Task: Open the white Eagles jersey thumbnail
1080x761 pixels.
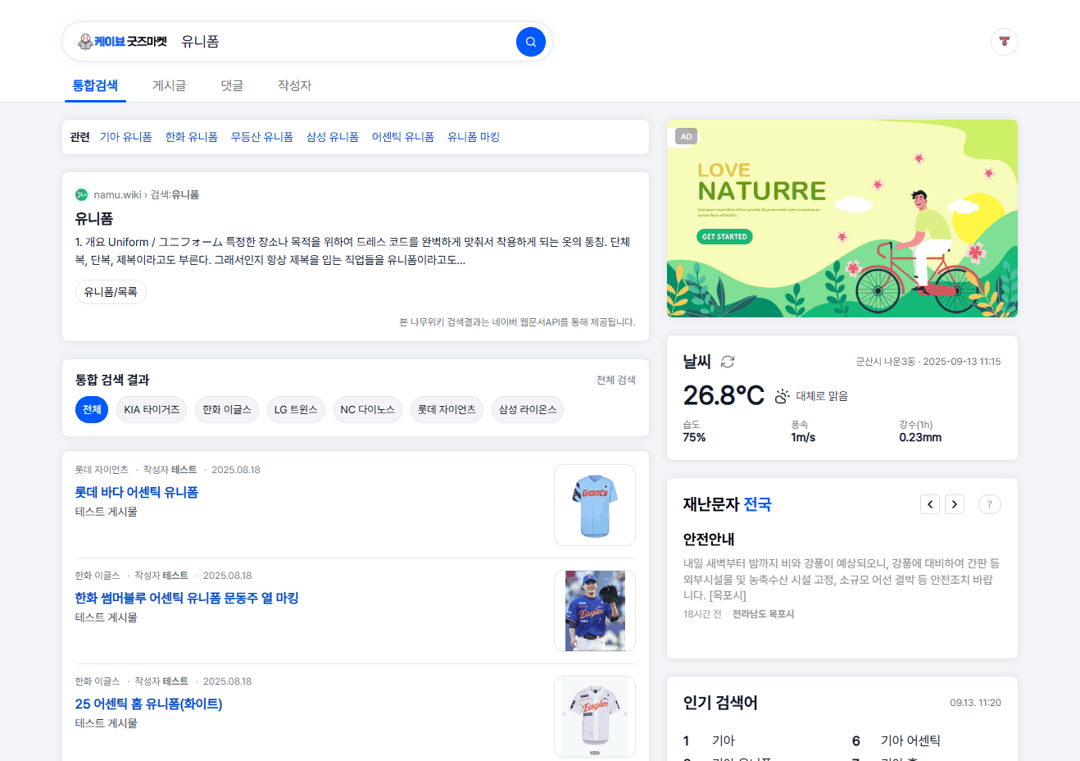Action: (x=595, y=717)
